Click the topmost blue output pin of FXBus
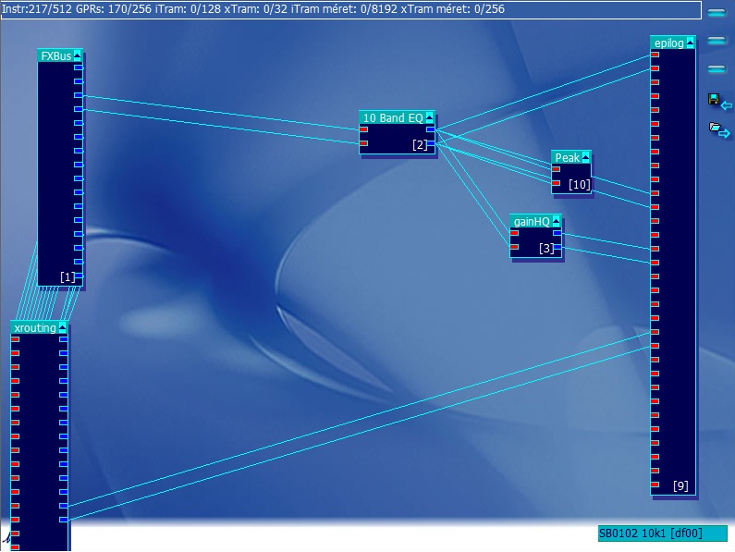 coord(79,67)
